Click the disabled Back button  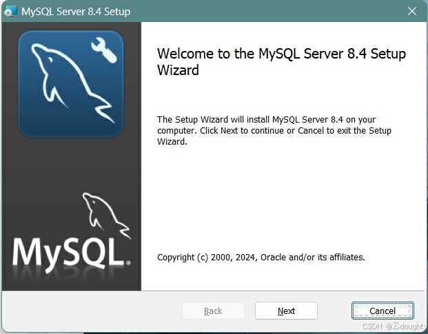tap(213, 311)
